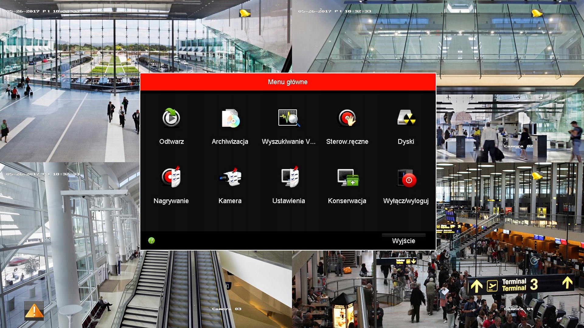Select the Camera 03 escalator video feed
This screenshot has height=328, width=584.
(x=195, y=289)
